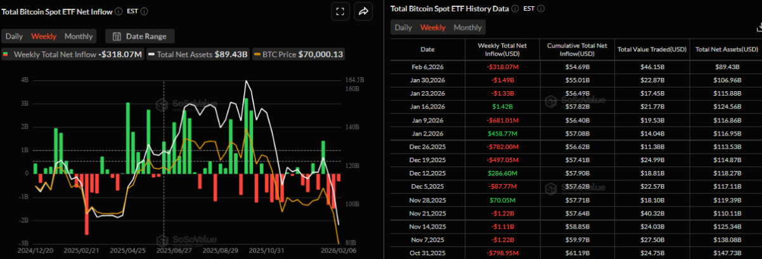762x259 pixels.
Task: Click info icon beside Net Inflow chart title
Action: 119,11
